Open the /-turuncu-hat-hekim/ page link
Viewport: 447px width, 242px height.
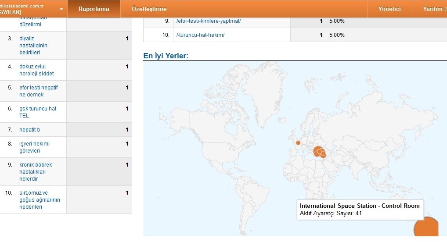[x=200, y=35]
